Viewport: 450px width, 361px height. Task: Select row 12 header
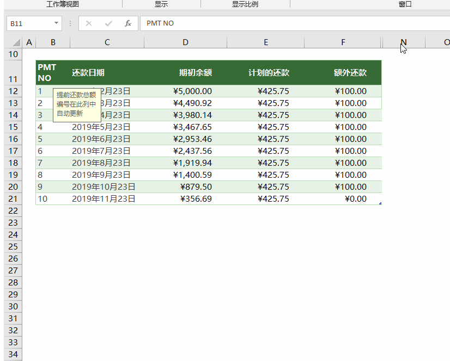point(13,91)
